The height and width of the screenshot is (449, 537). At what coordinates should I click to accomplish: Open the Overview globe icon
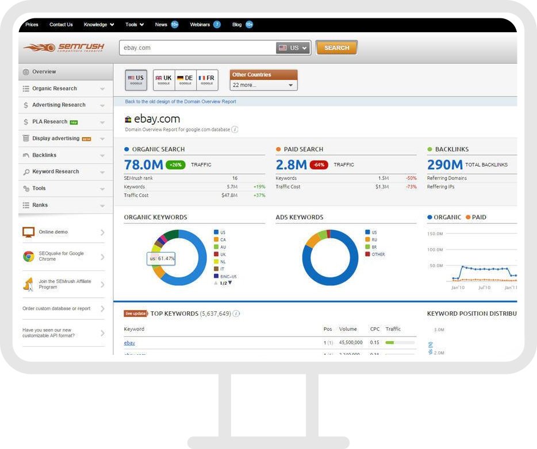(x=26, y=72)
